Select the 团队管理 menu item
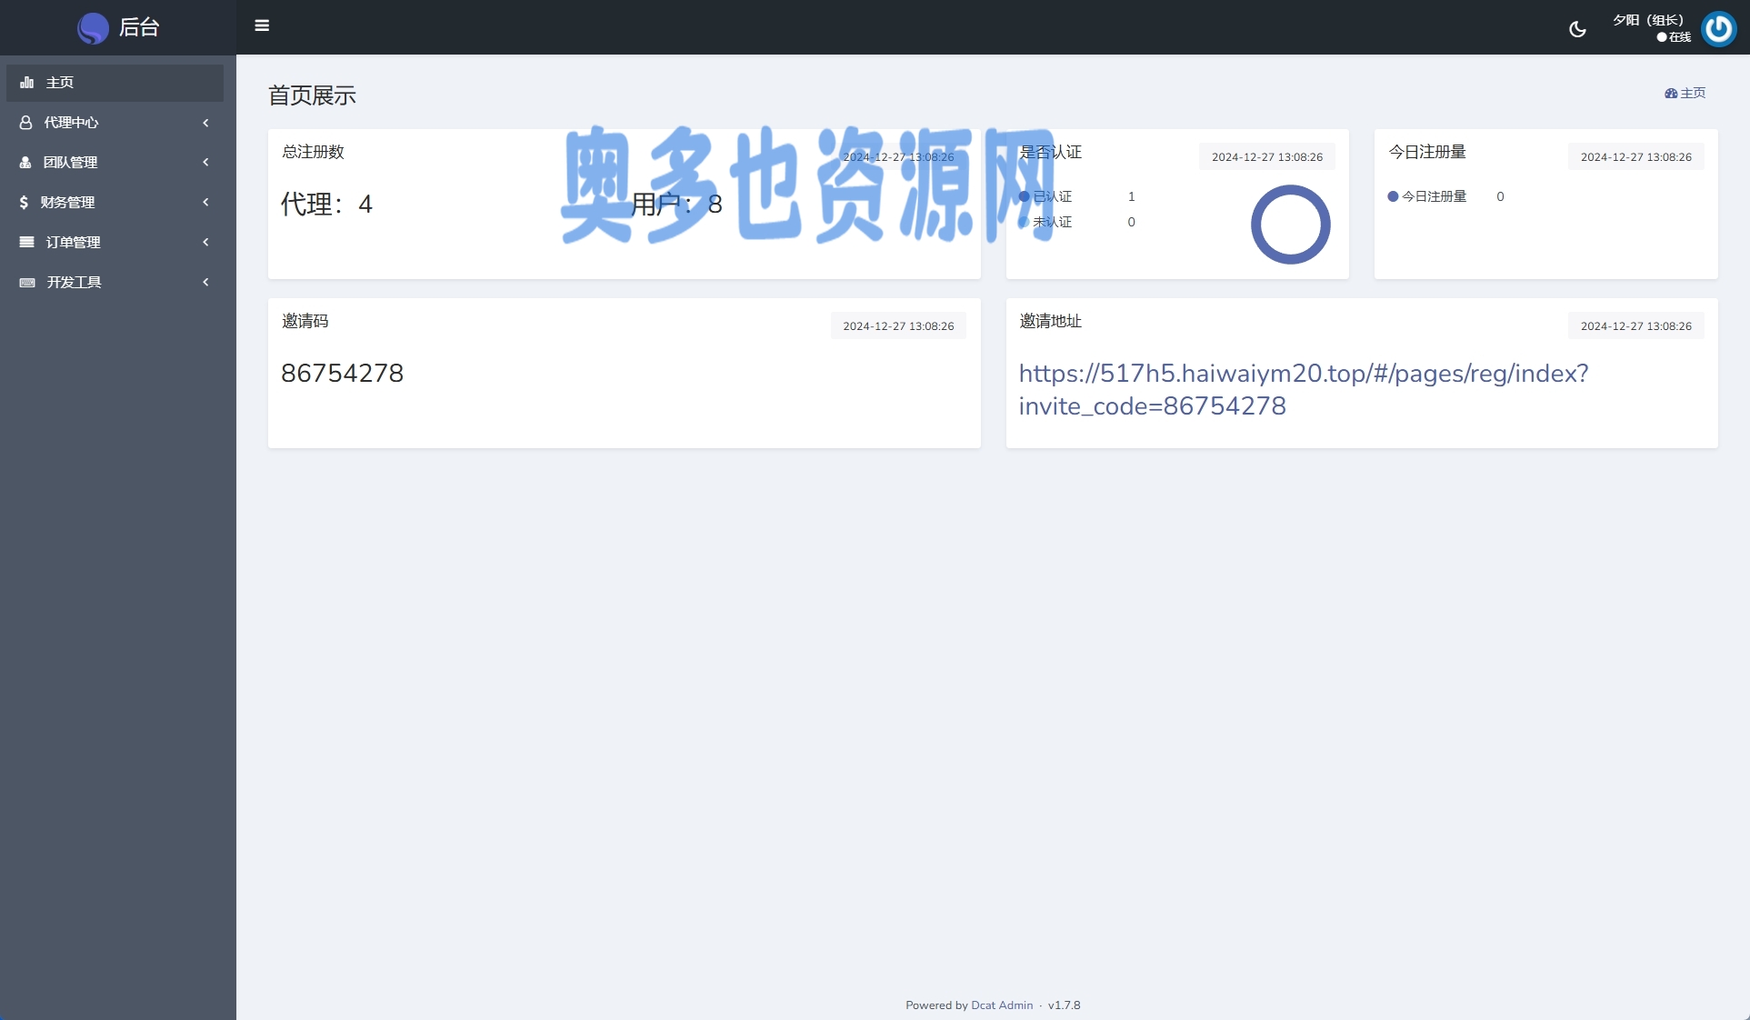Screen dimensions: 1750x1020 pos(71,163)
